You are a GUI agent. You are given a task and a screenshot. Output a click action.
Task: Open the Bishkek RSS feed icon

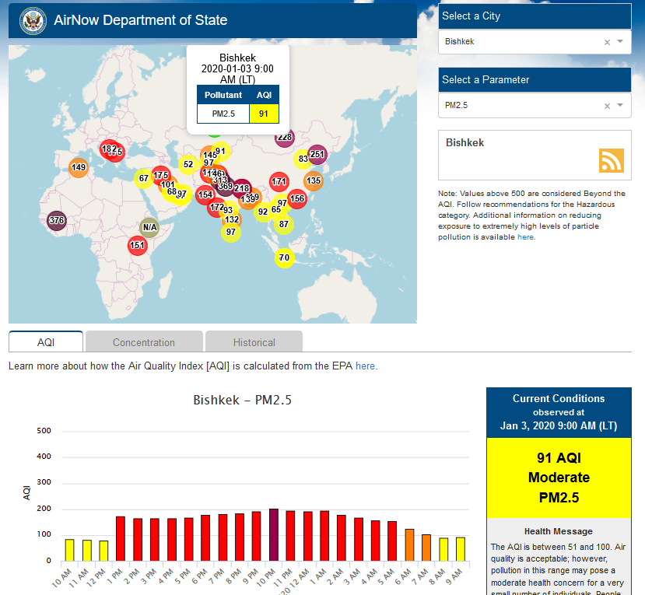point(611,160)
